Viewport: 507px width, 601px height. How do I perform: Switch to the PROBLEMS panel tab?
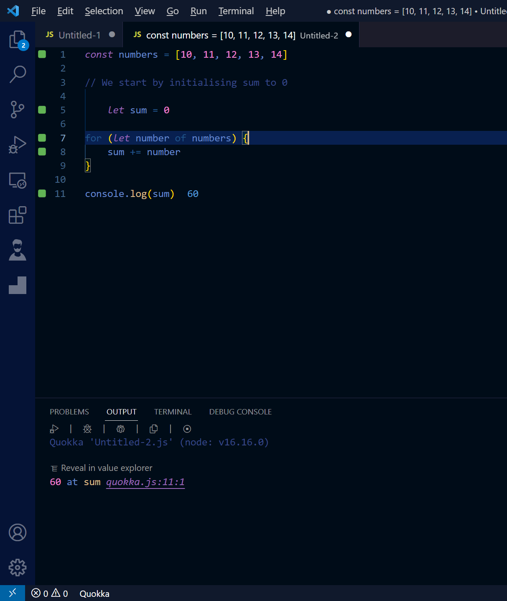69,412
